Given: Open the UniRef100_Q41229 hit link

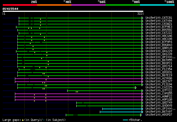Looking at the screenshot, I should 158,51.
